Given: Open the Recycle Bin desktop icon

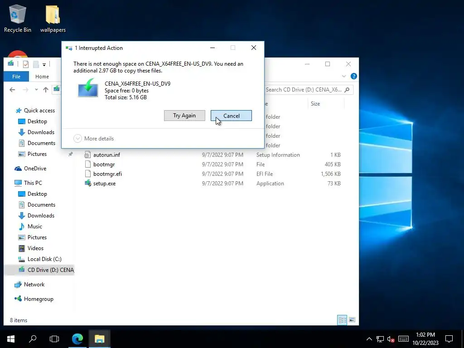Looking at the screenshot, I should pyautogui.click(x=18, y=19).
